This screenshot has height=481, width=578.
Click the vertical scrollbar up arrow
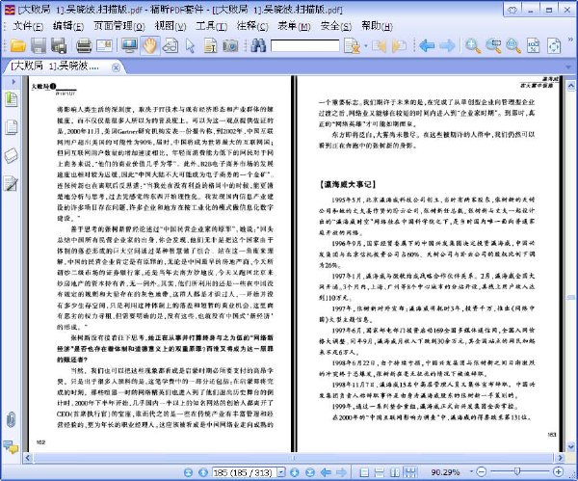570,86
